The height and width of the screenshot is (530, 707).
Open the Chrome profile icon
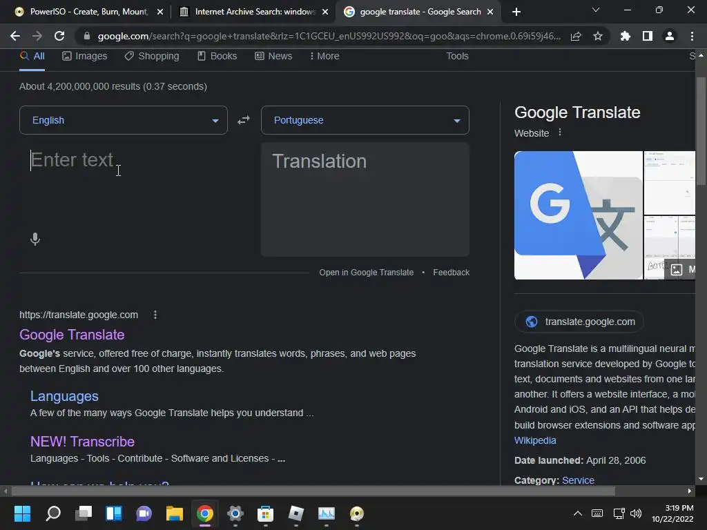[x=670, y=36]
